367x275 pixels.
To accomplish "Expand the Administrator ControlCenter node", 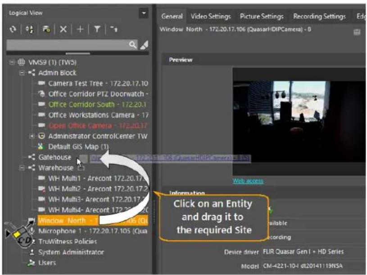I will point(32,136).
